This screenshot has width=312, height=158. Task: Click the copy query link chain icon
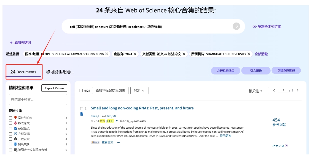(254, 27)
